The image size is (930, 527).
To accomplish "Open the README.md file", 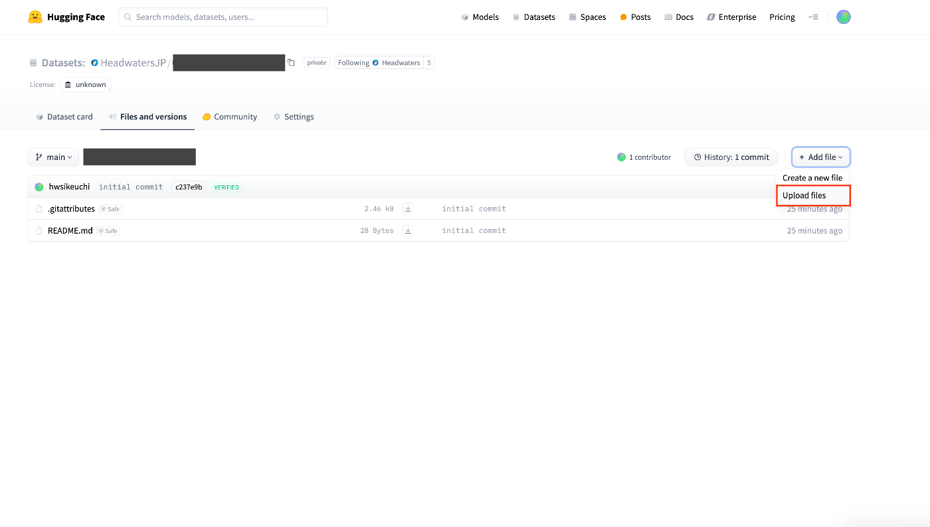I will 70,231.
